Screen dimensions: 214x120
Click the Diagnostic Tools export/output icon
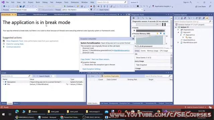coord(138,18)
